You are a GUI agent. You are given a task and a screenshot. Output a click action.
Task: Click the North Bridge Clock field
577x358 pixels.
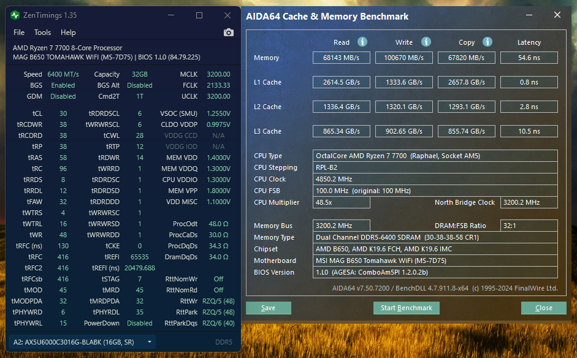coord(529,202)
